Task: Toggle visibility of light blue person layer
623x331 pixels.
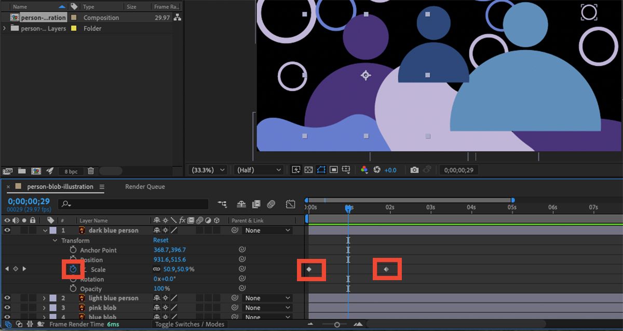Action: click(x=7, y=298)
